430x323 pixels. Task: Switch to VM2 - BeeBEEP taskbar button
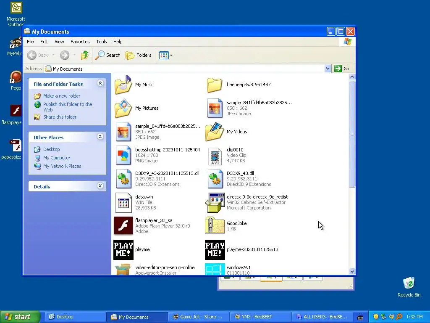click(260, 317)
